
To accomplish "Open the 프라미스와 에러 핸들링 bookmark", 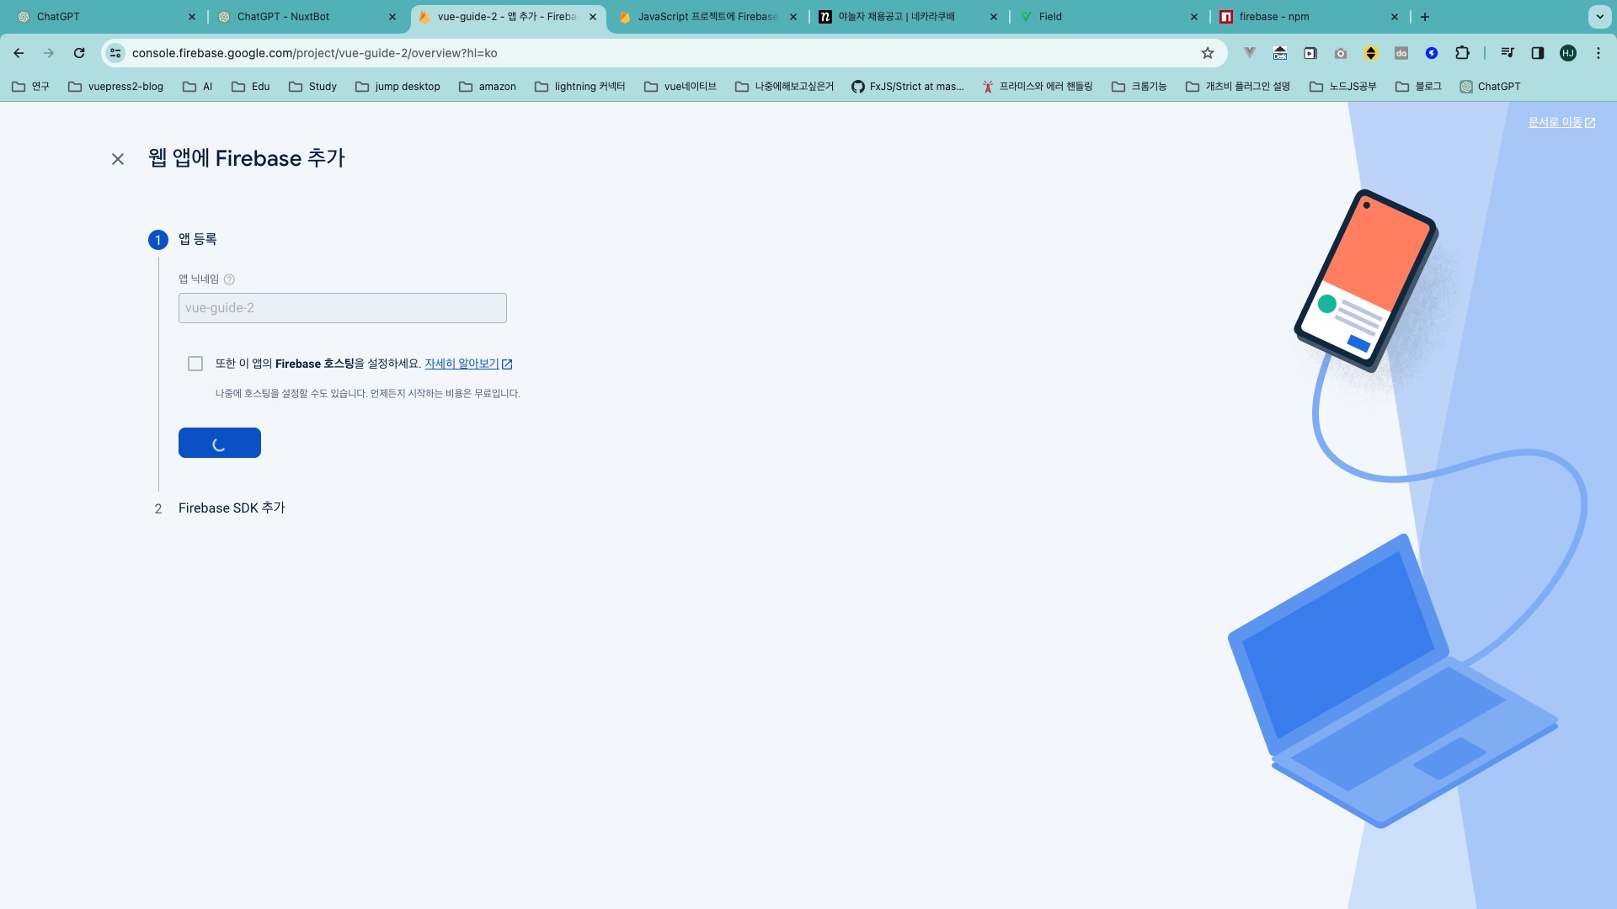I will pos(1038,87).
